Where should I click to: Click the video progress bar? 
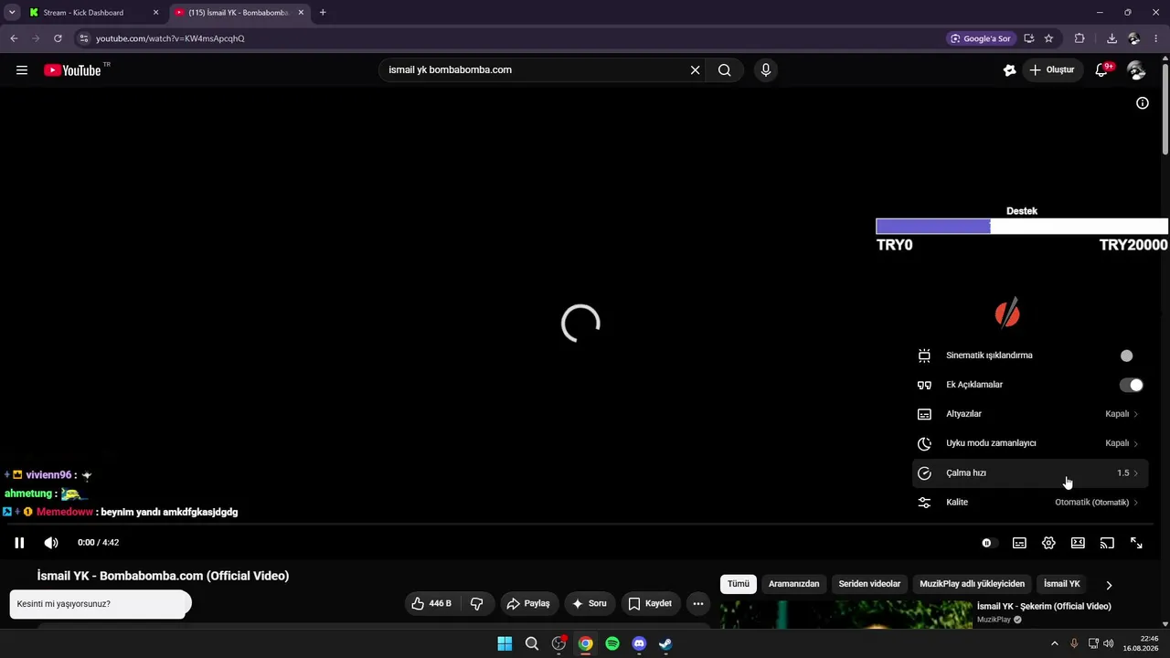581,525
